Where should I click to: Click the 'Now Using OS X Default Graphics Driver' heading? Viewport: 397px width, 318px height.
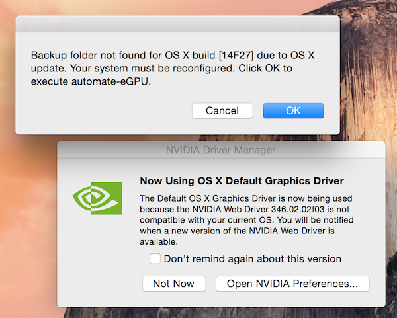click(242, 181)
